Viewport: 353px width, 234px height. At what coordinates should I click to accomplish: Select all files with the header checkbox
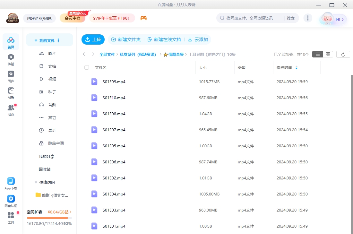[x=86, y=67]
